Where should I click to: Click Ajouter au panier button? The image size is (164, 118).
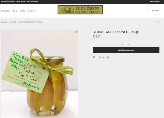coord(126,50)
